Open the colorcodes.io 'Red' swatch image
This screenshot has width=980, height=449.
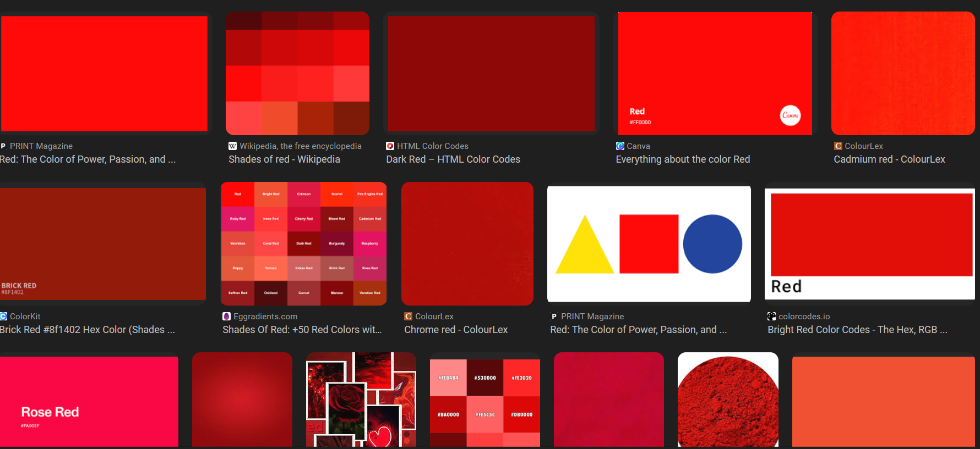[870, 243]
